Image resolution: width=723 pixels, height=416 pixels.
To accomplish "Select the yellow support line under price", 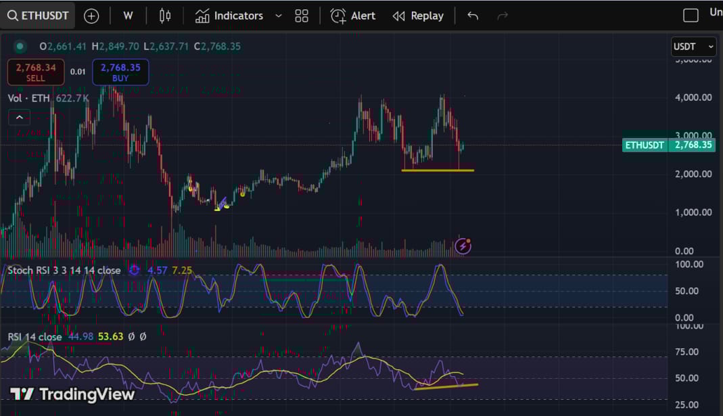I will [438, 170].
